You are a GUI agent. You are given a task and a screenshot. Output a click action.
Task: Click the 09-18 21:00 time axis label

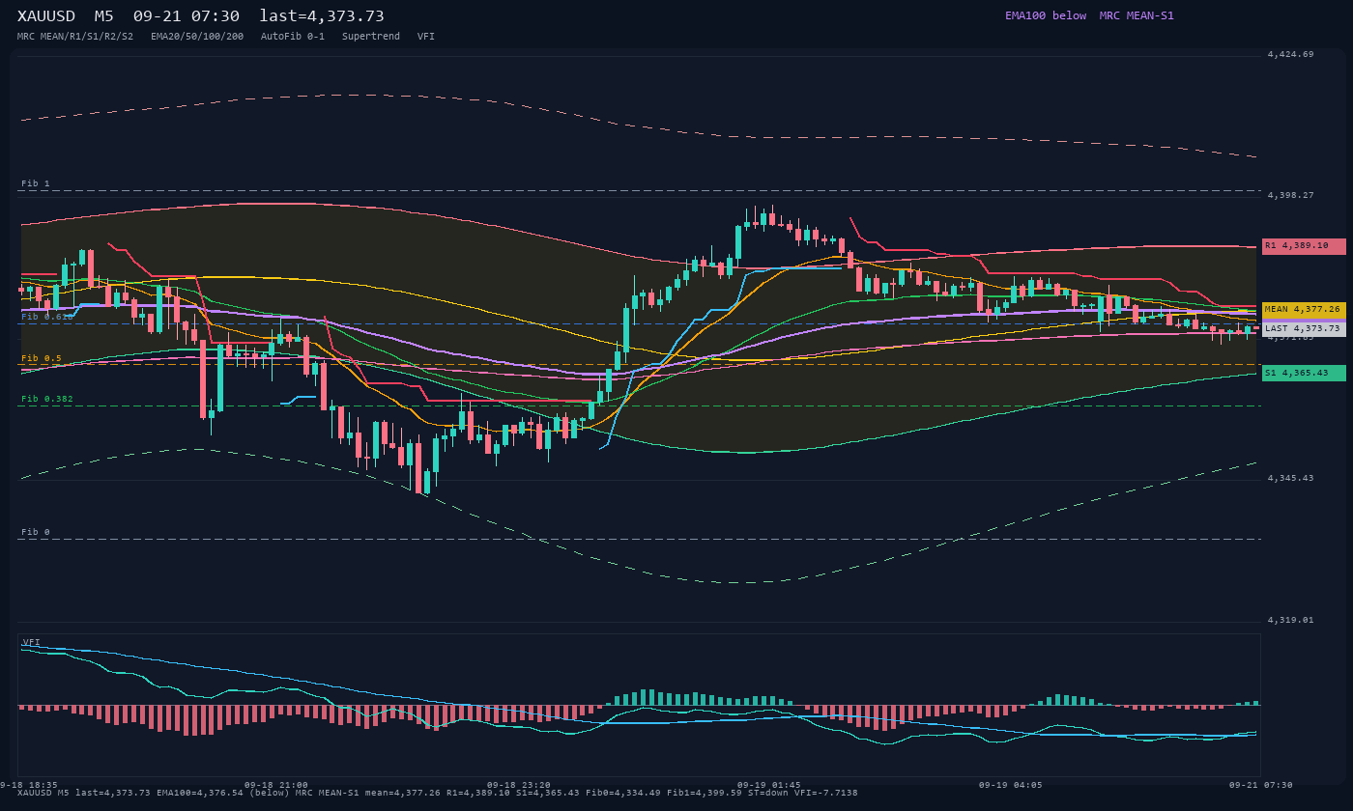[x=275, y=785]
